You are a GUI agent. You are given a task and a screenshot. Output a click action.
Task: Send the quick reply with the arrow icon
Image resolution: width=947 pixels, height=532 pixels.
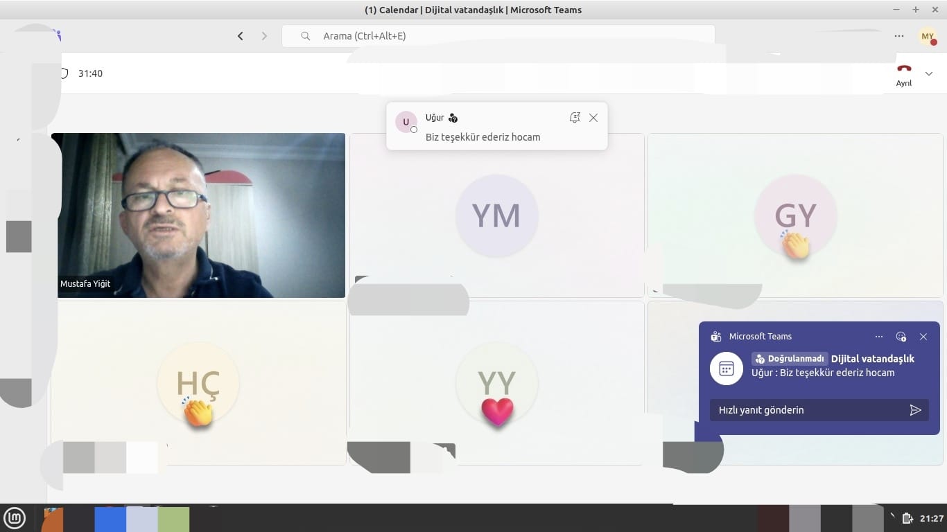pos(915,410)
